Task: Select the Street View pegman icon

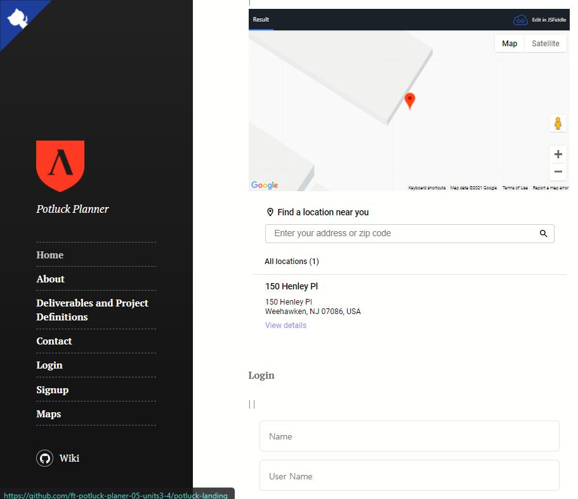Action: tap(558, 123)
